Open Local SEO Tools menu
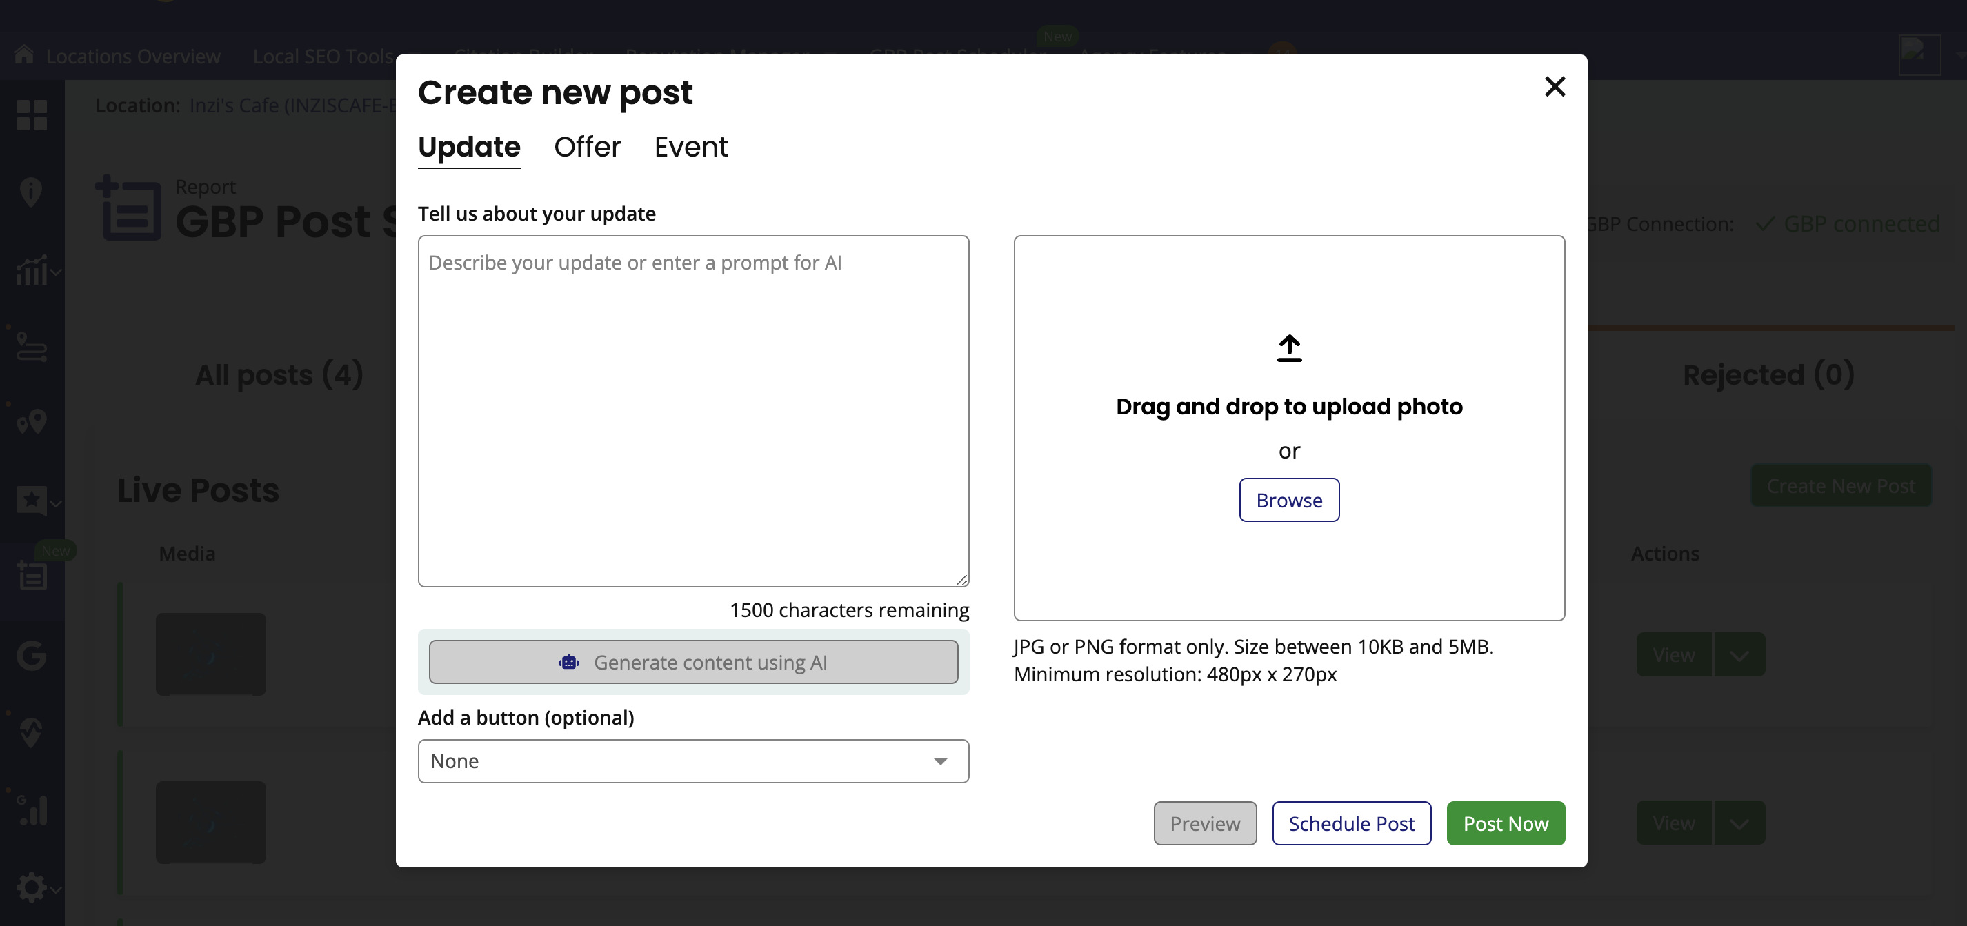The height and width of the screenshot is (926, 1967). 323,57
